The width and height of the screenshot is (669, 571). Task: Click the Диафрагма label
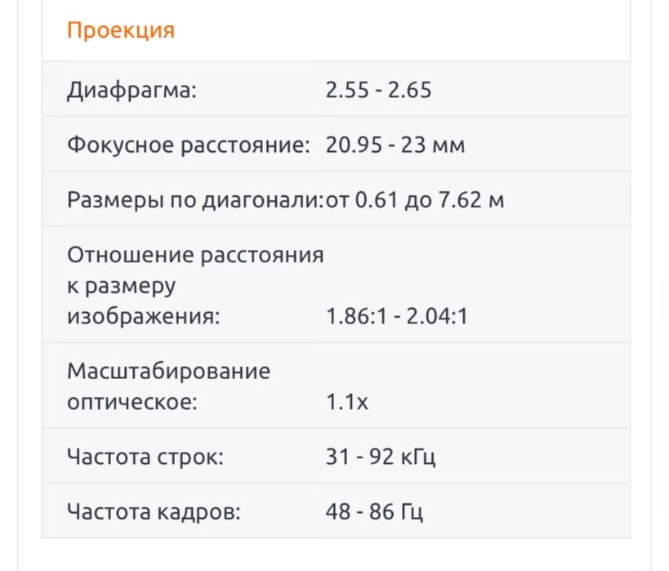coord(132,90)
